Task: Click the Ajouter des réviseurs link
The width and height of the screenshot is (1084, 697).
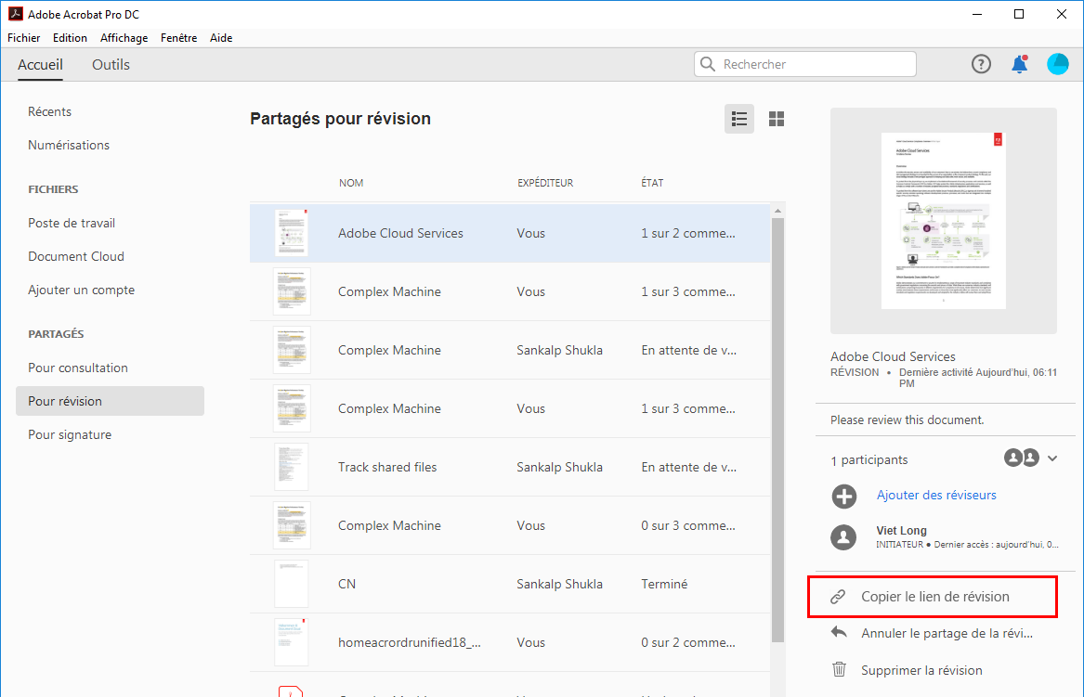Action: [936, 496]
